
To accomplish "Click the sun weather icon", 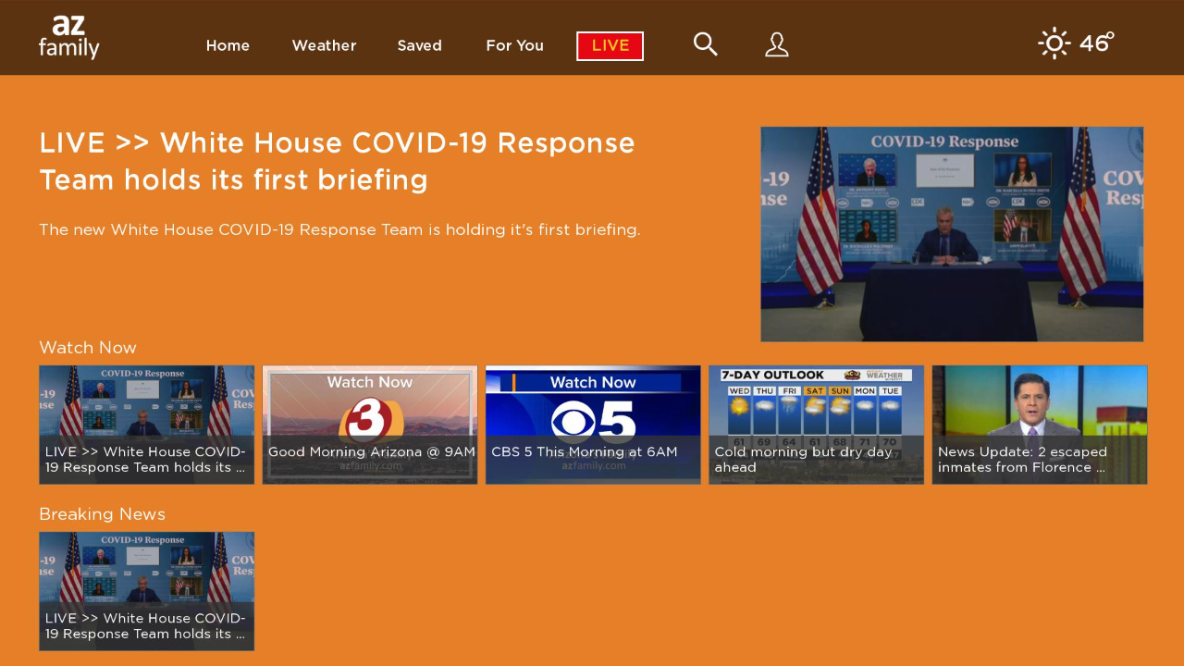I will click(x=1054, y=43).
